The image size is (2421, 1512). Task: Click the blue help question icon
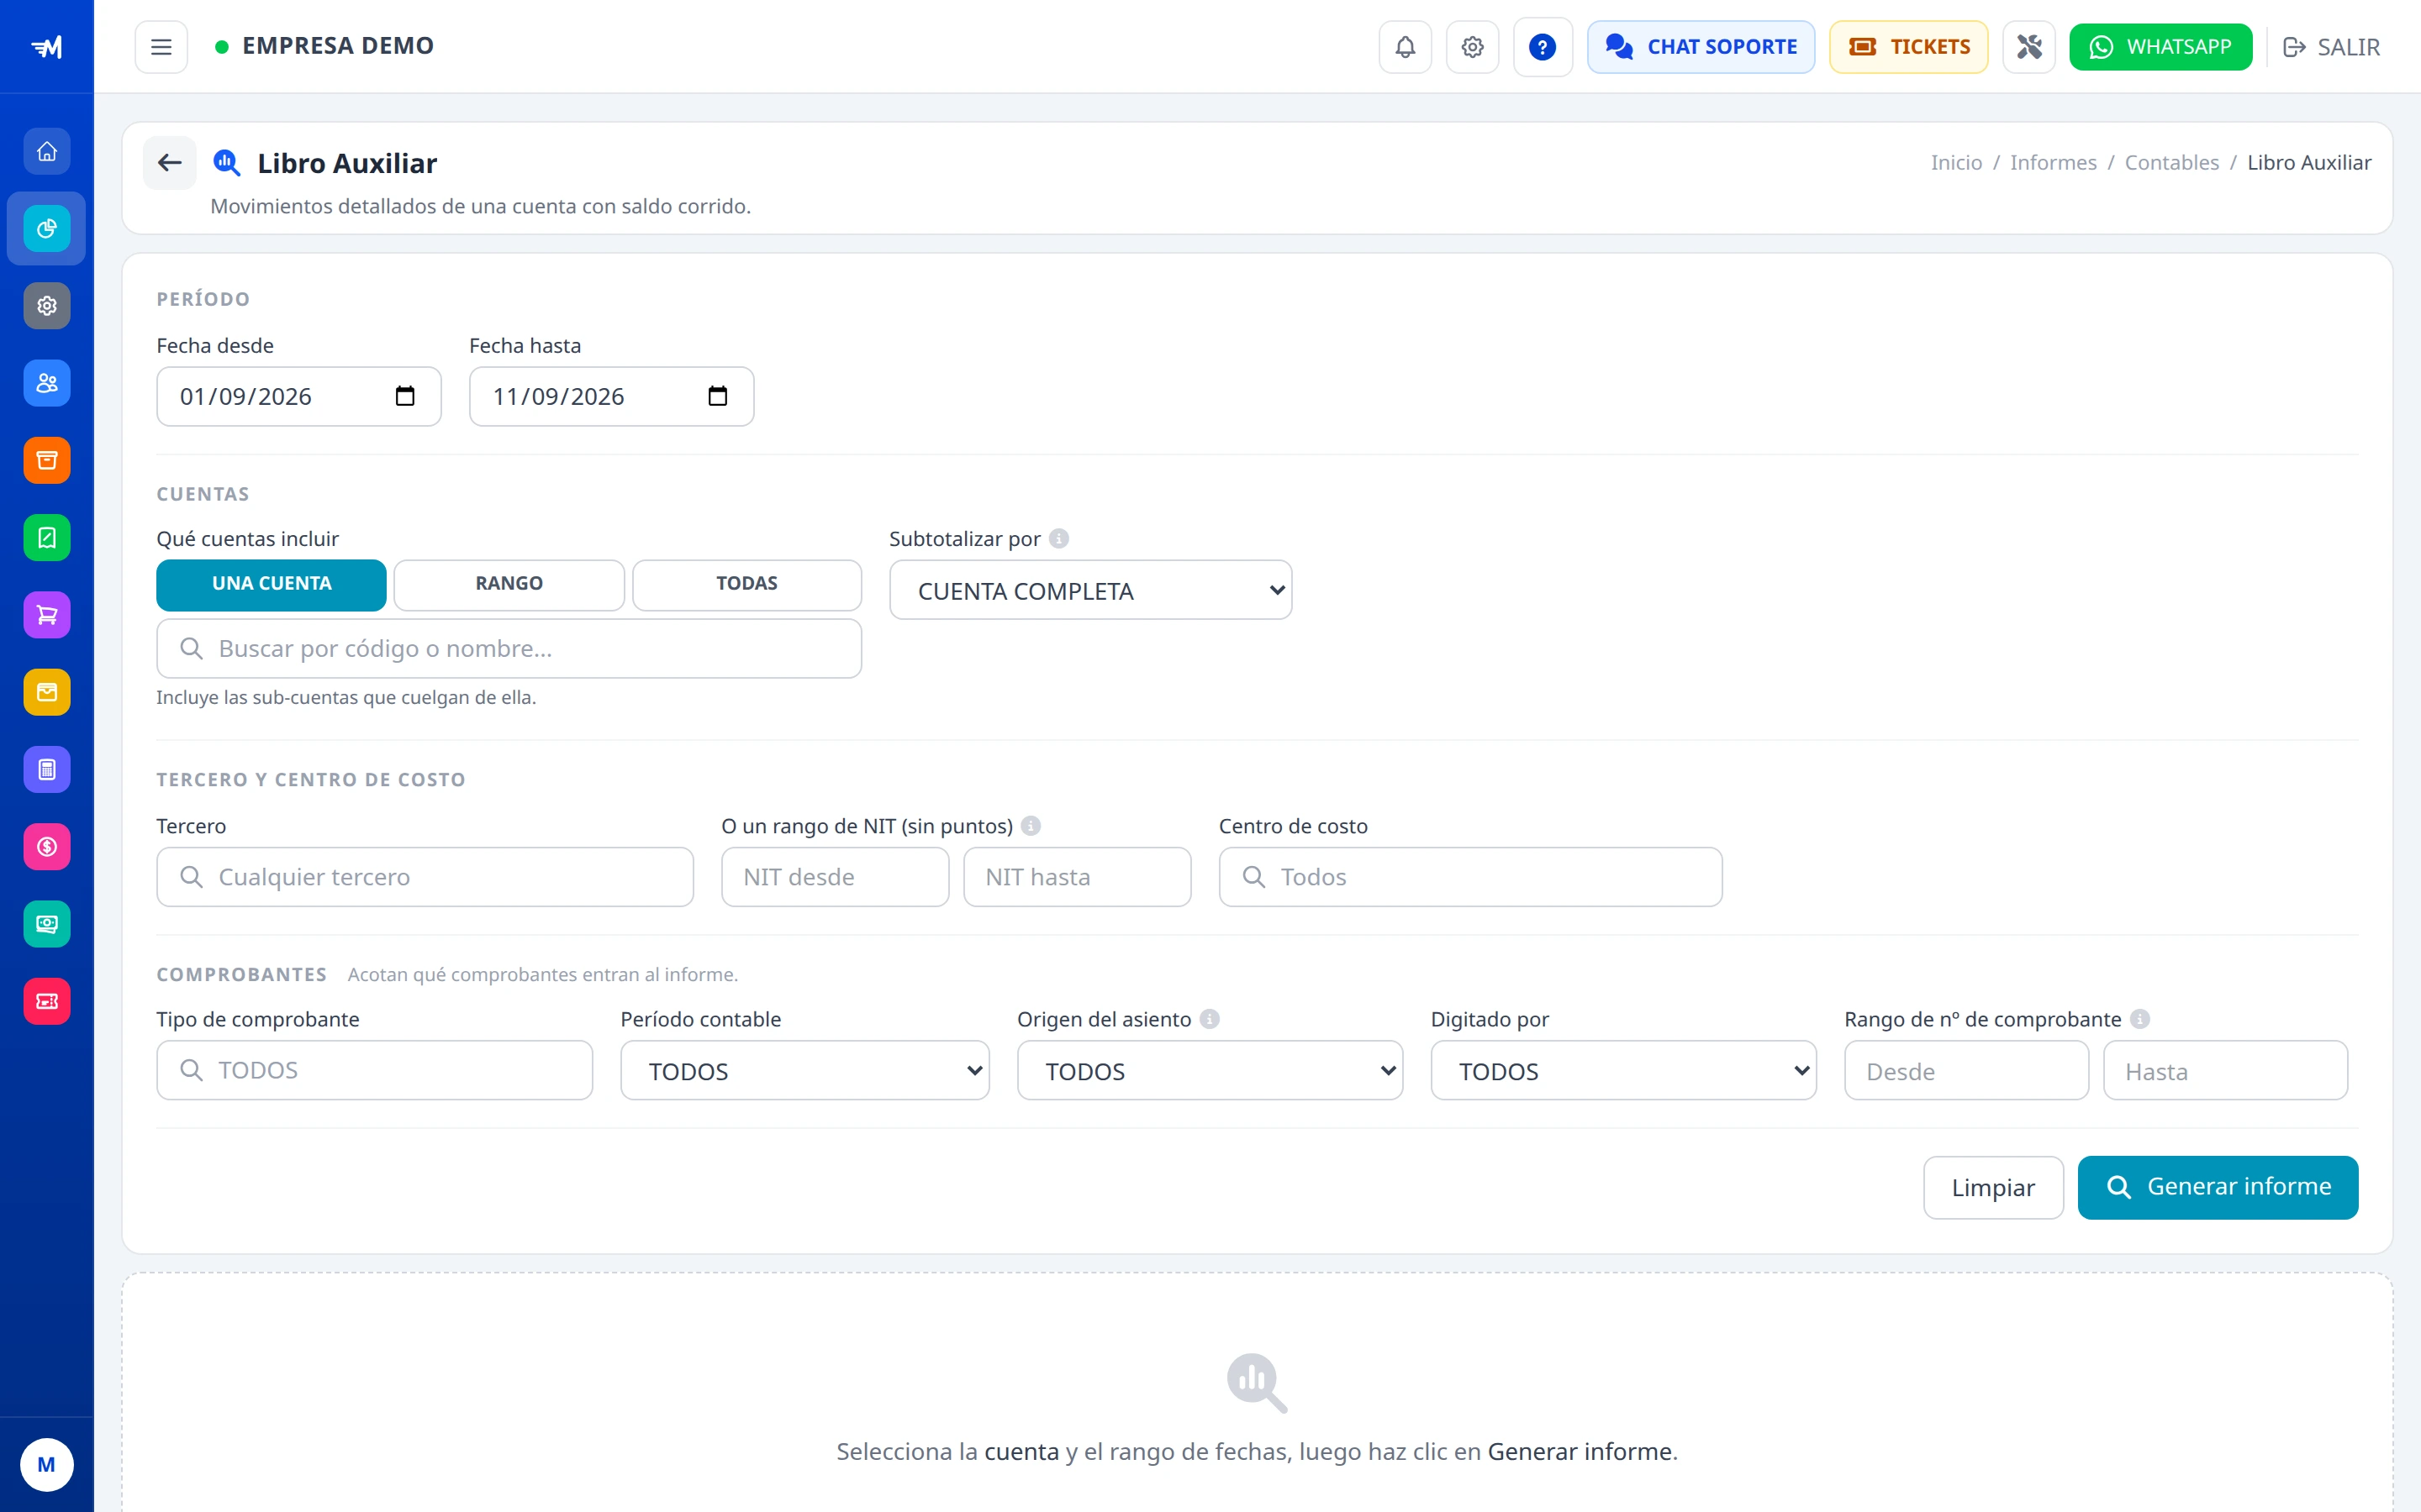pos(1542,47)
